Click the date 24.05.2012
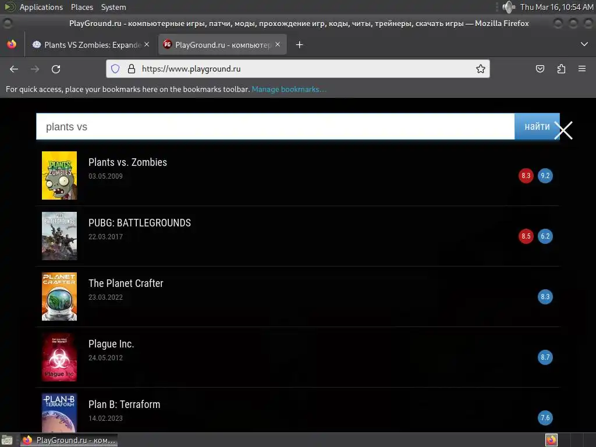Screen dimensions: 596x447 pos(106,358)
